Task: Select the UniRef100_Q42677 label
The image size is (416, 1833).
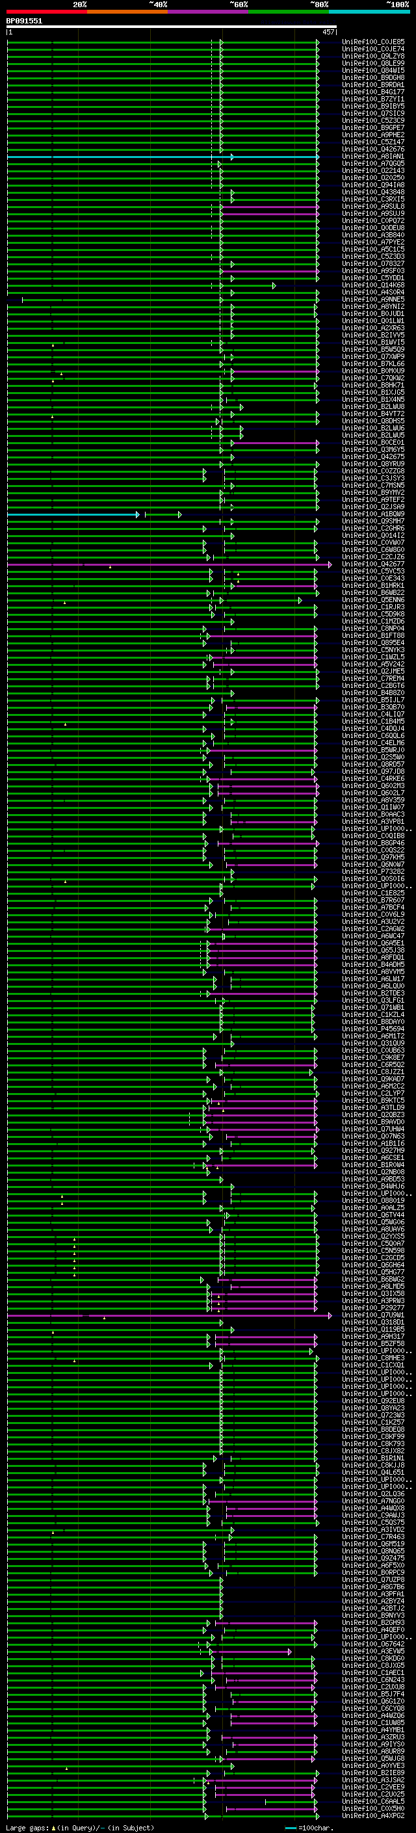Action: tap(373, 564)
